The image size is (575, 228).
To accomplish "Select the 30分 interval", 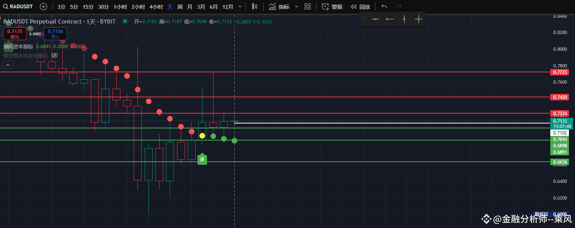I will [103, 7].
